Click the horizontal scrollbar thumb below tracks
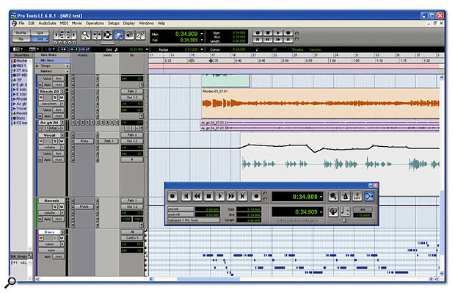Image resolution: width=455 pixels, height=293 pixels. [x=208, y=279]
